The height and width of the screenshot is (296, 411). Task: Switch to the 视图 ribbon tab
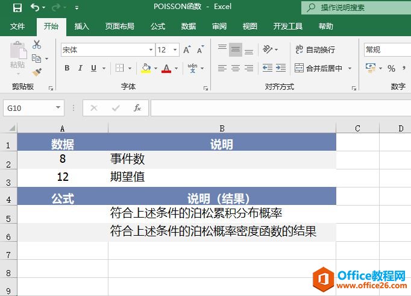250,26
